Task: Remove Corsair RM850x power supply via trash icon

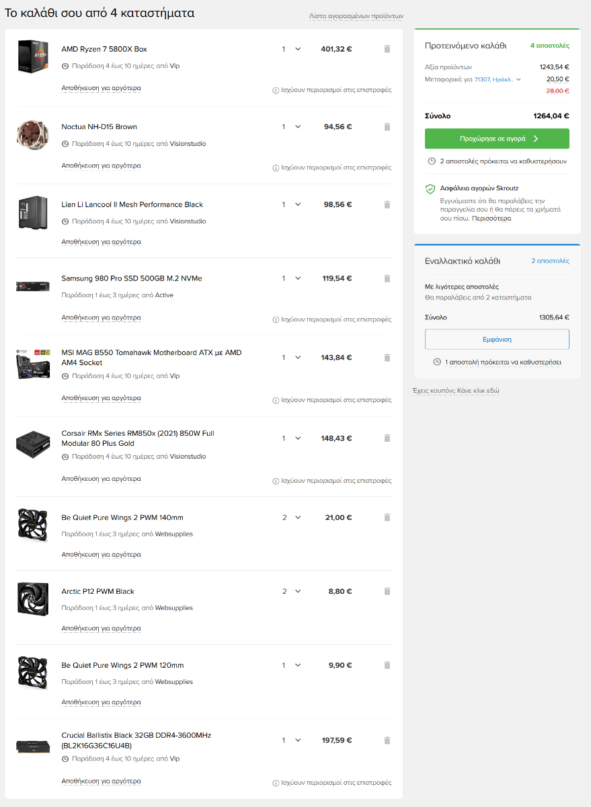Action: pos(387,438)
